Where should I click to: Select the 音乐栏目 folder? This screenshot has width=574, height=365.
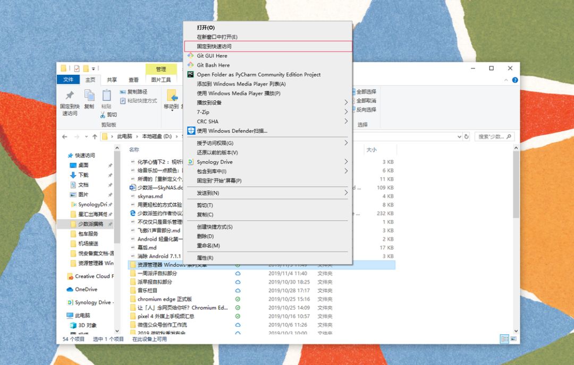147,291
